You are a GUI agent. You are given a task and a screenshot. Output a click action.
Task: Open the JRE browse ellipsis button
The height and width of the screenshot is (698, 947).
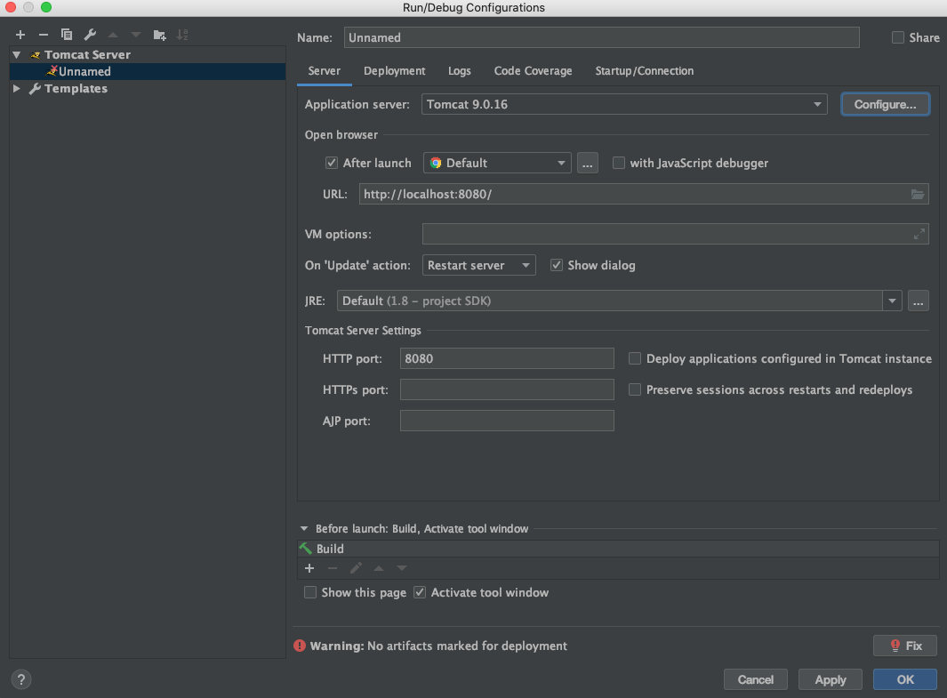(x=918, y=301)
